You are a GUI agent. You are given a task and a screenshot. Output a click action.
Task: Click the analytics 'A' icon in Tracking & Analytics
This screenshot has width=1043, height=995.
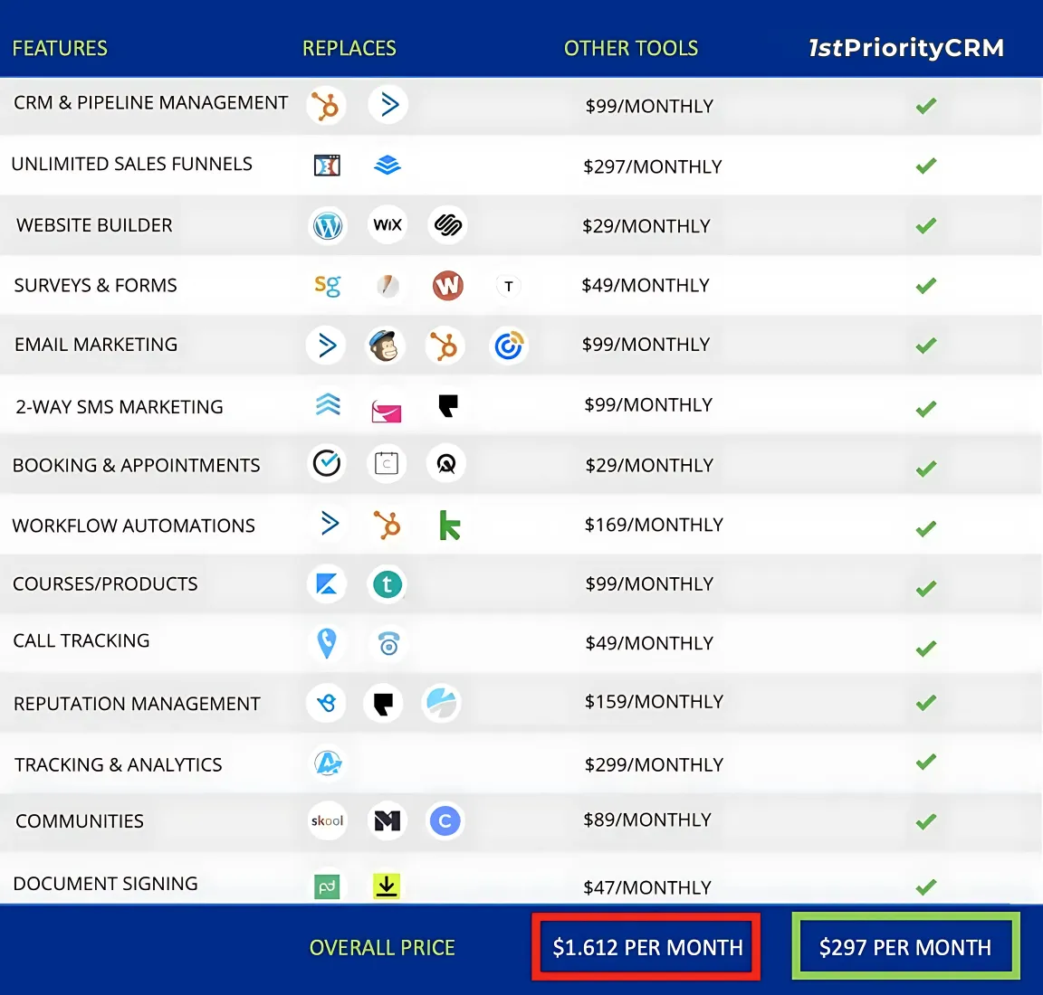point(328,763)
